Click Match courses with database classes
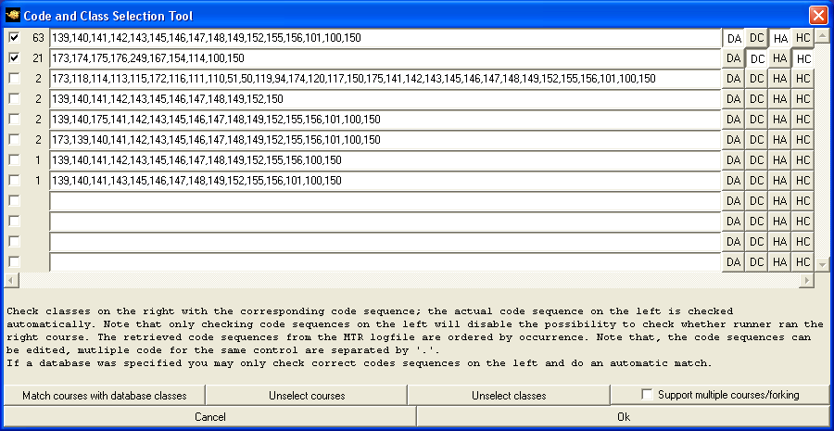Viewport: 834px width, 431px height. click(104, 396)
